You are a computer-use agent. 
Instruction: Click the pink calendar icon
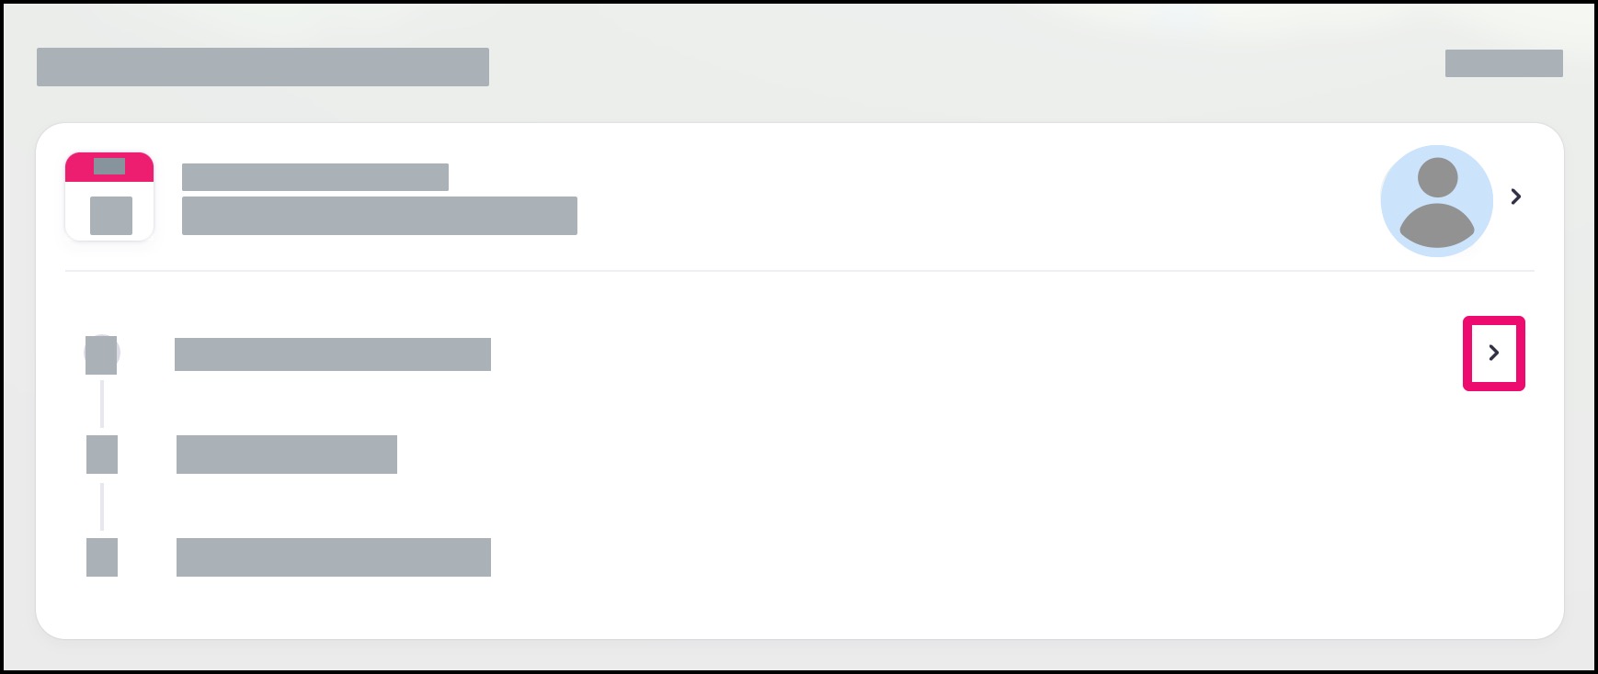click(x=109, y=197)
